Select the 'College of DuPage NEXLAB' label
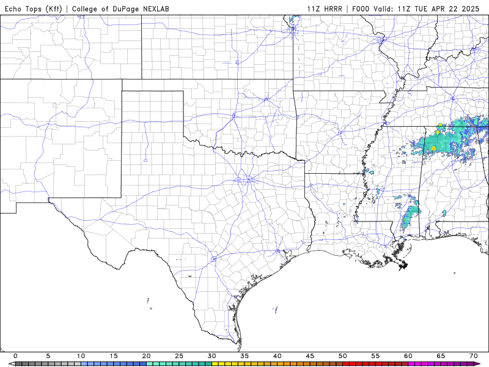The height and width of the screenshot is (367, 489). (x=120, y=9)
